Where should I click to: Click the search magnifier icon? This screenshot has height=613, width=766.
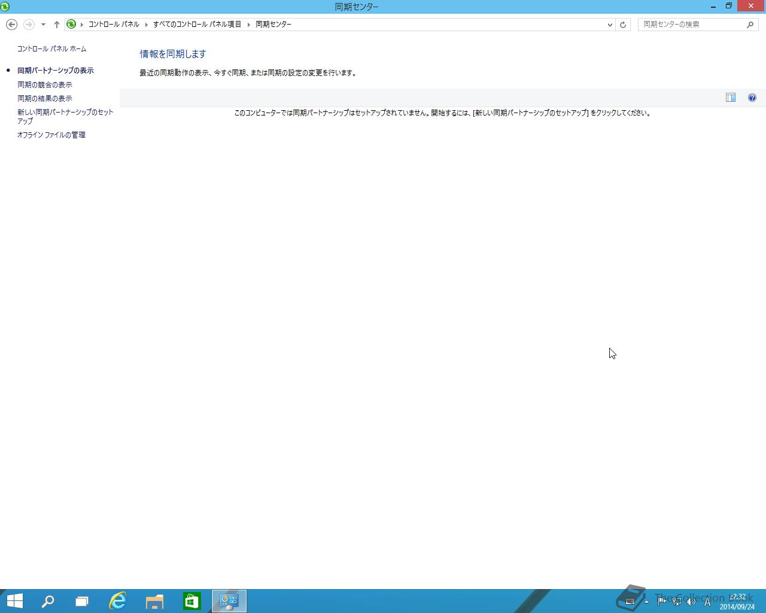[x=750, y=25]
